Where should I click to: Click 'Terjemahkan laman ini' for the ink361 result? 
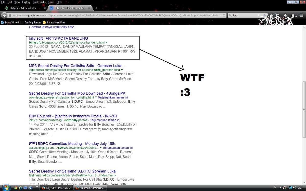click(x=105, y=120)
